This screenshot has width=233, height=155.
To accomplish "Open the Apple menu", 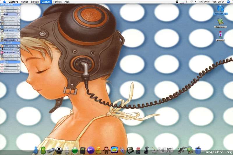I will click(4, 2).
